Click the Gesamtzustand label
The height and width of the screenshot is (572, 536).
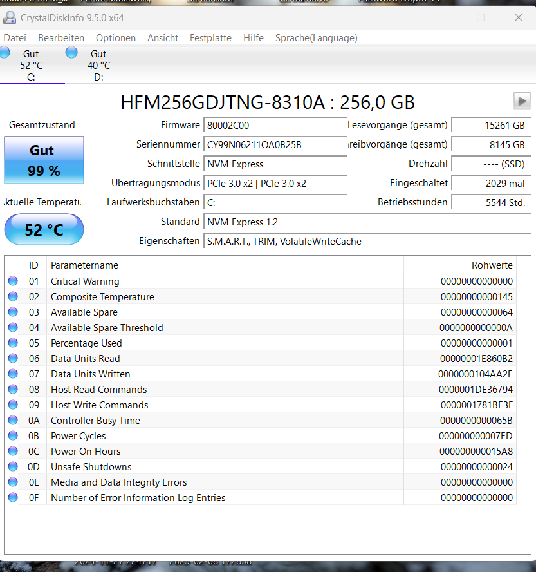pyautogui.click(x=42, y=125)
